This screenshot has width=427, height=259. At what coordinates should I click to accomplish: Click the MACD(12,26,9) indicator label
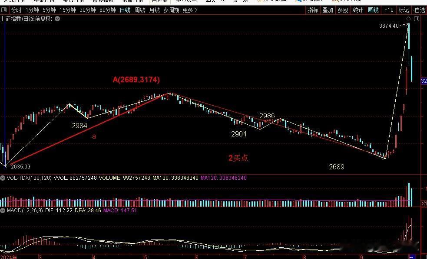tap(25, 210)
